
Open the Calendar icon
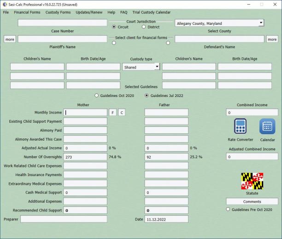[267, 126]
